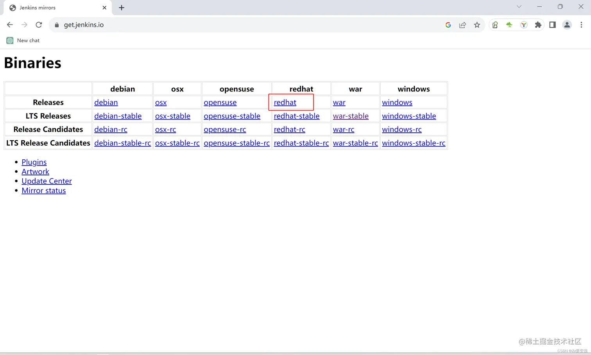This screenshot has height=355, width=591.
Task: Open the redhat releases link
Action: click(285, 102)
